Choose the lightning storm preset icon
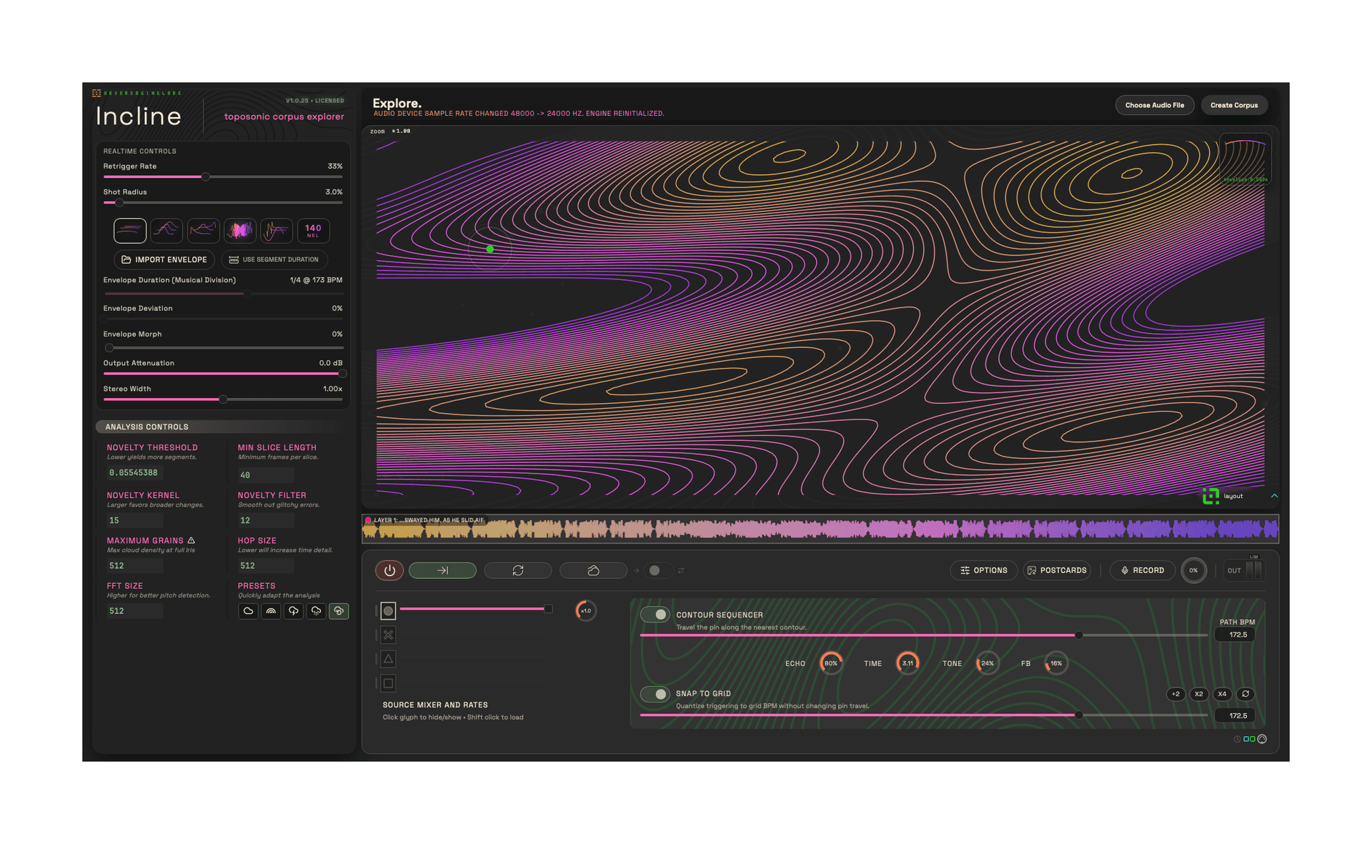Image resolution: width=1372 pixels, height=844 pixels. pyautogui.click(x=294, y=611)
